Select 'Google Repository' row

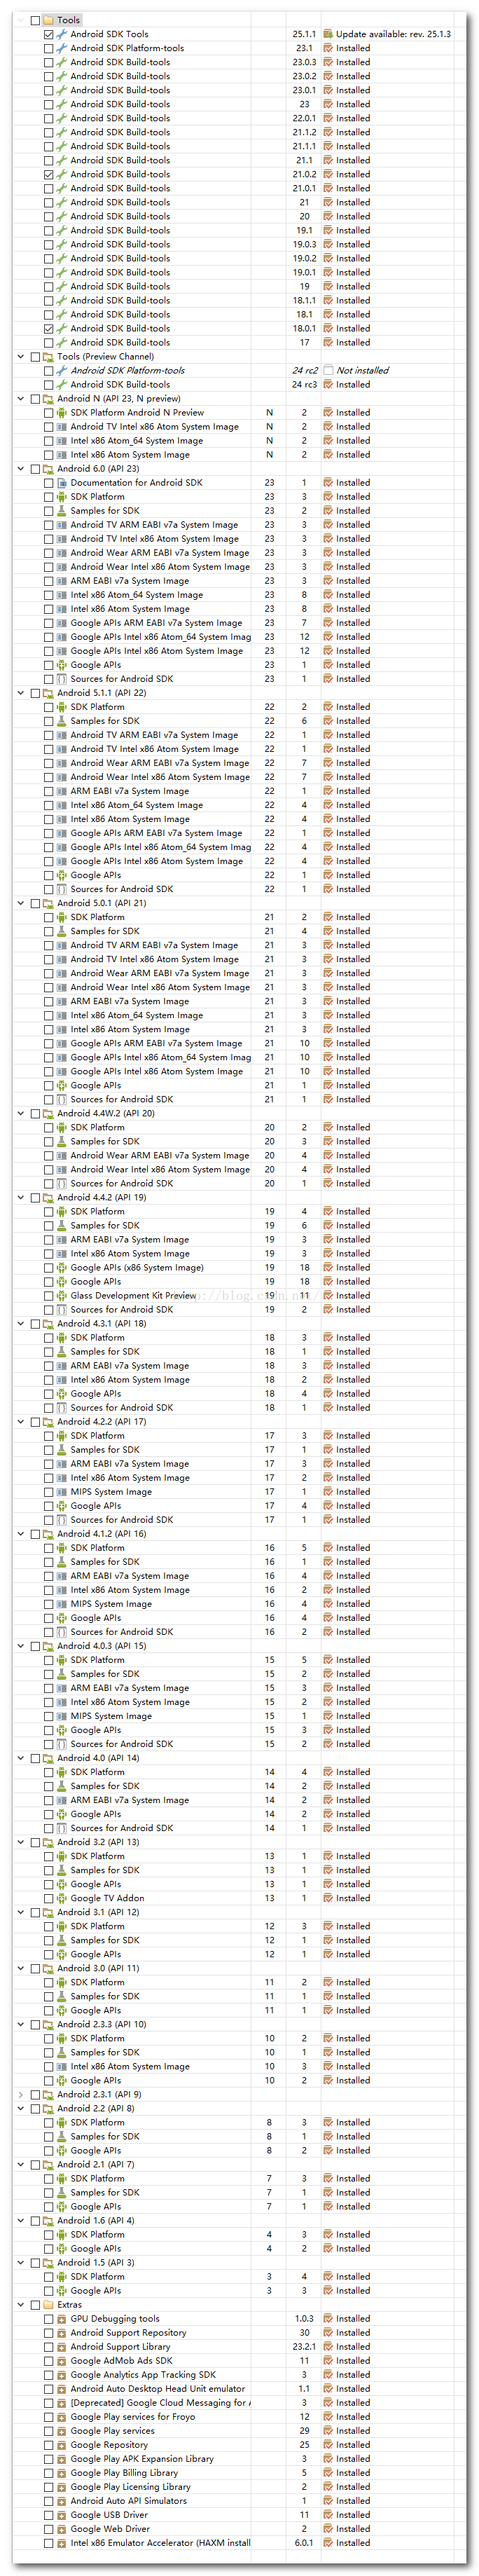(x=109, y=2444)
